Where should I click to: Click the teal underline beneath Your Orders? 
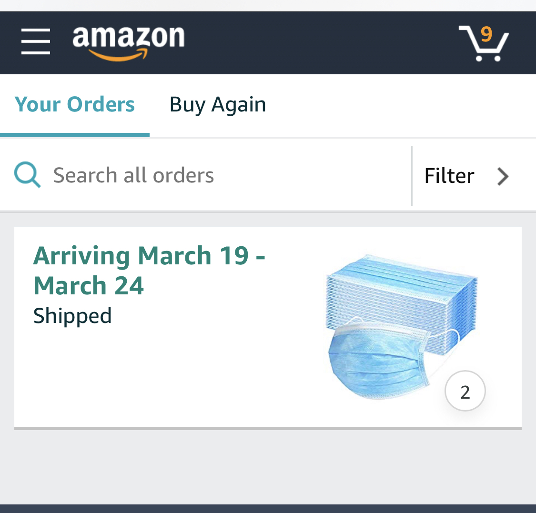[x=75, y=135]
